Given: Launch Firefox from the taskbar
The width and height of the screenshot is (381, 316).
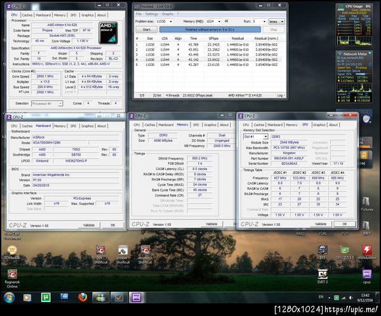Looking at the screenshot, I should (x=83, y=298).
